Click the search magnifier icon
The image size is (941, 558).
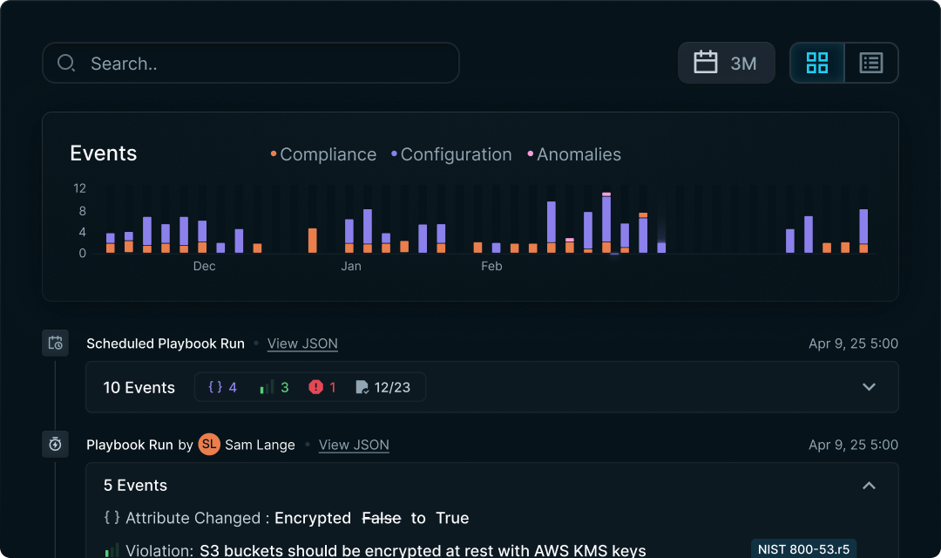(x=66, y=63)
